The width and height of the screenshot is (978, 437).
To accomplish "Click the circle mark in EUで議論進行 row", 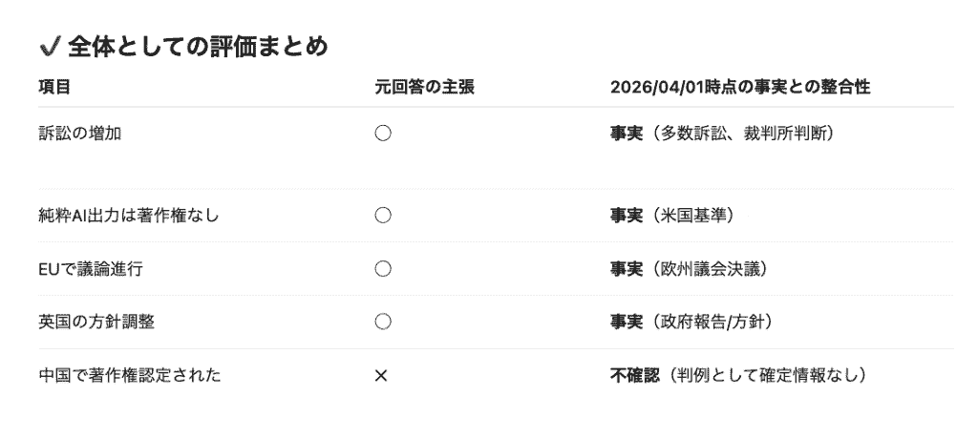I will point(383,269).
